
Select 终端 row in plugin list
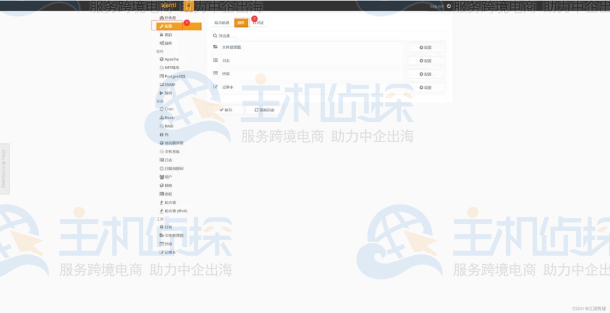tap(307, 73)
